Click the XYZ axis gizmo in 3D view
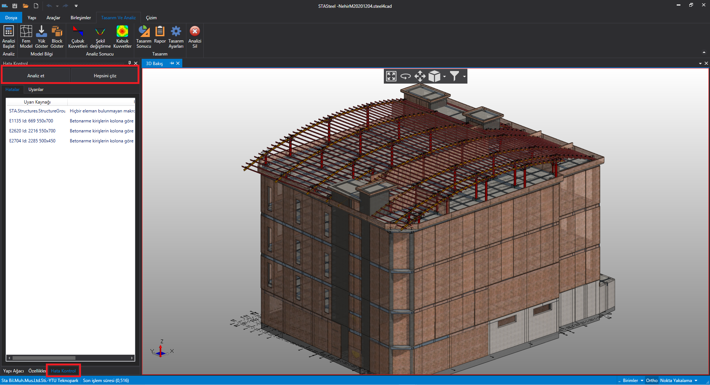 click(162, 348)
